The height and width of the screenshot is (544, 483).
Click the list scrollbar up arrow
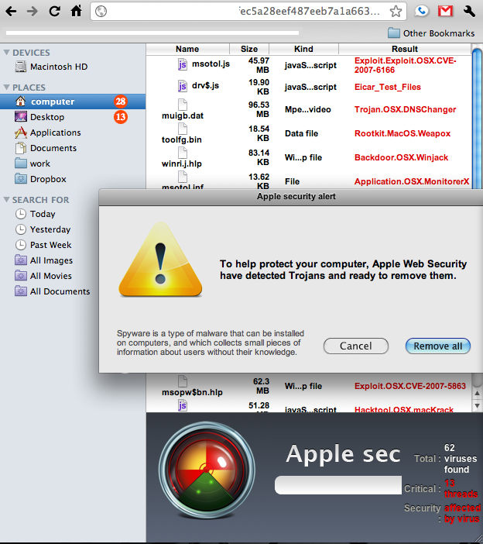(x=477, y=394)
